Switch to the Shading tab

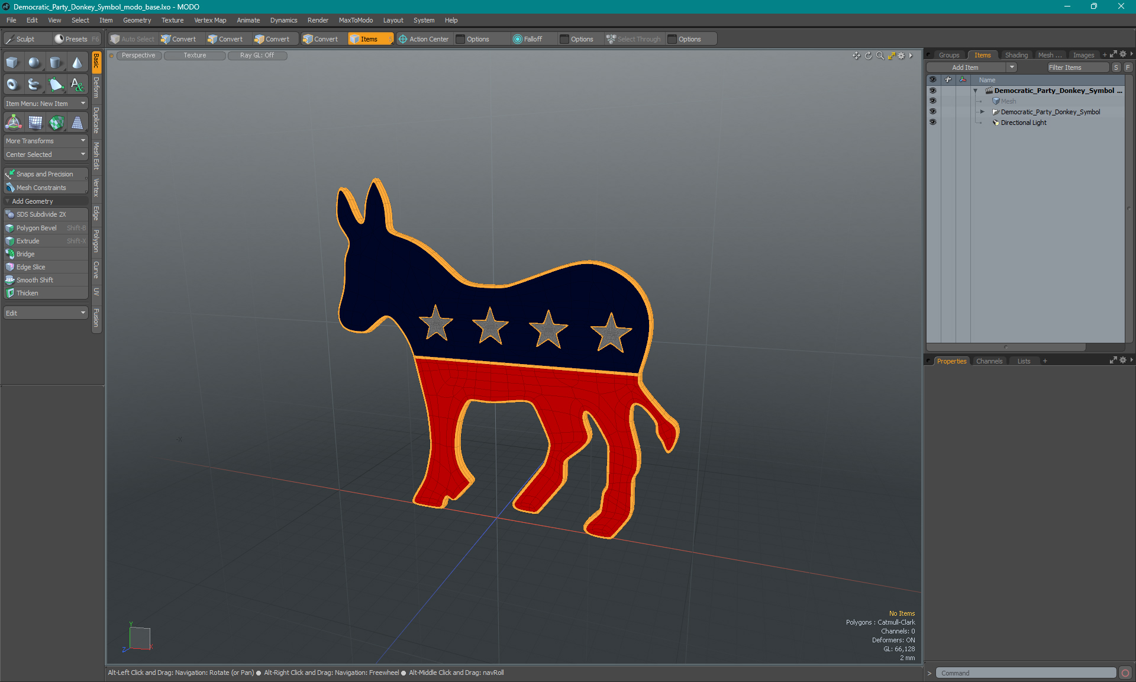point(1016,55)
